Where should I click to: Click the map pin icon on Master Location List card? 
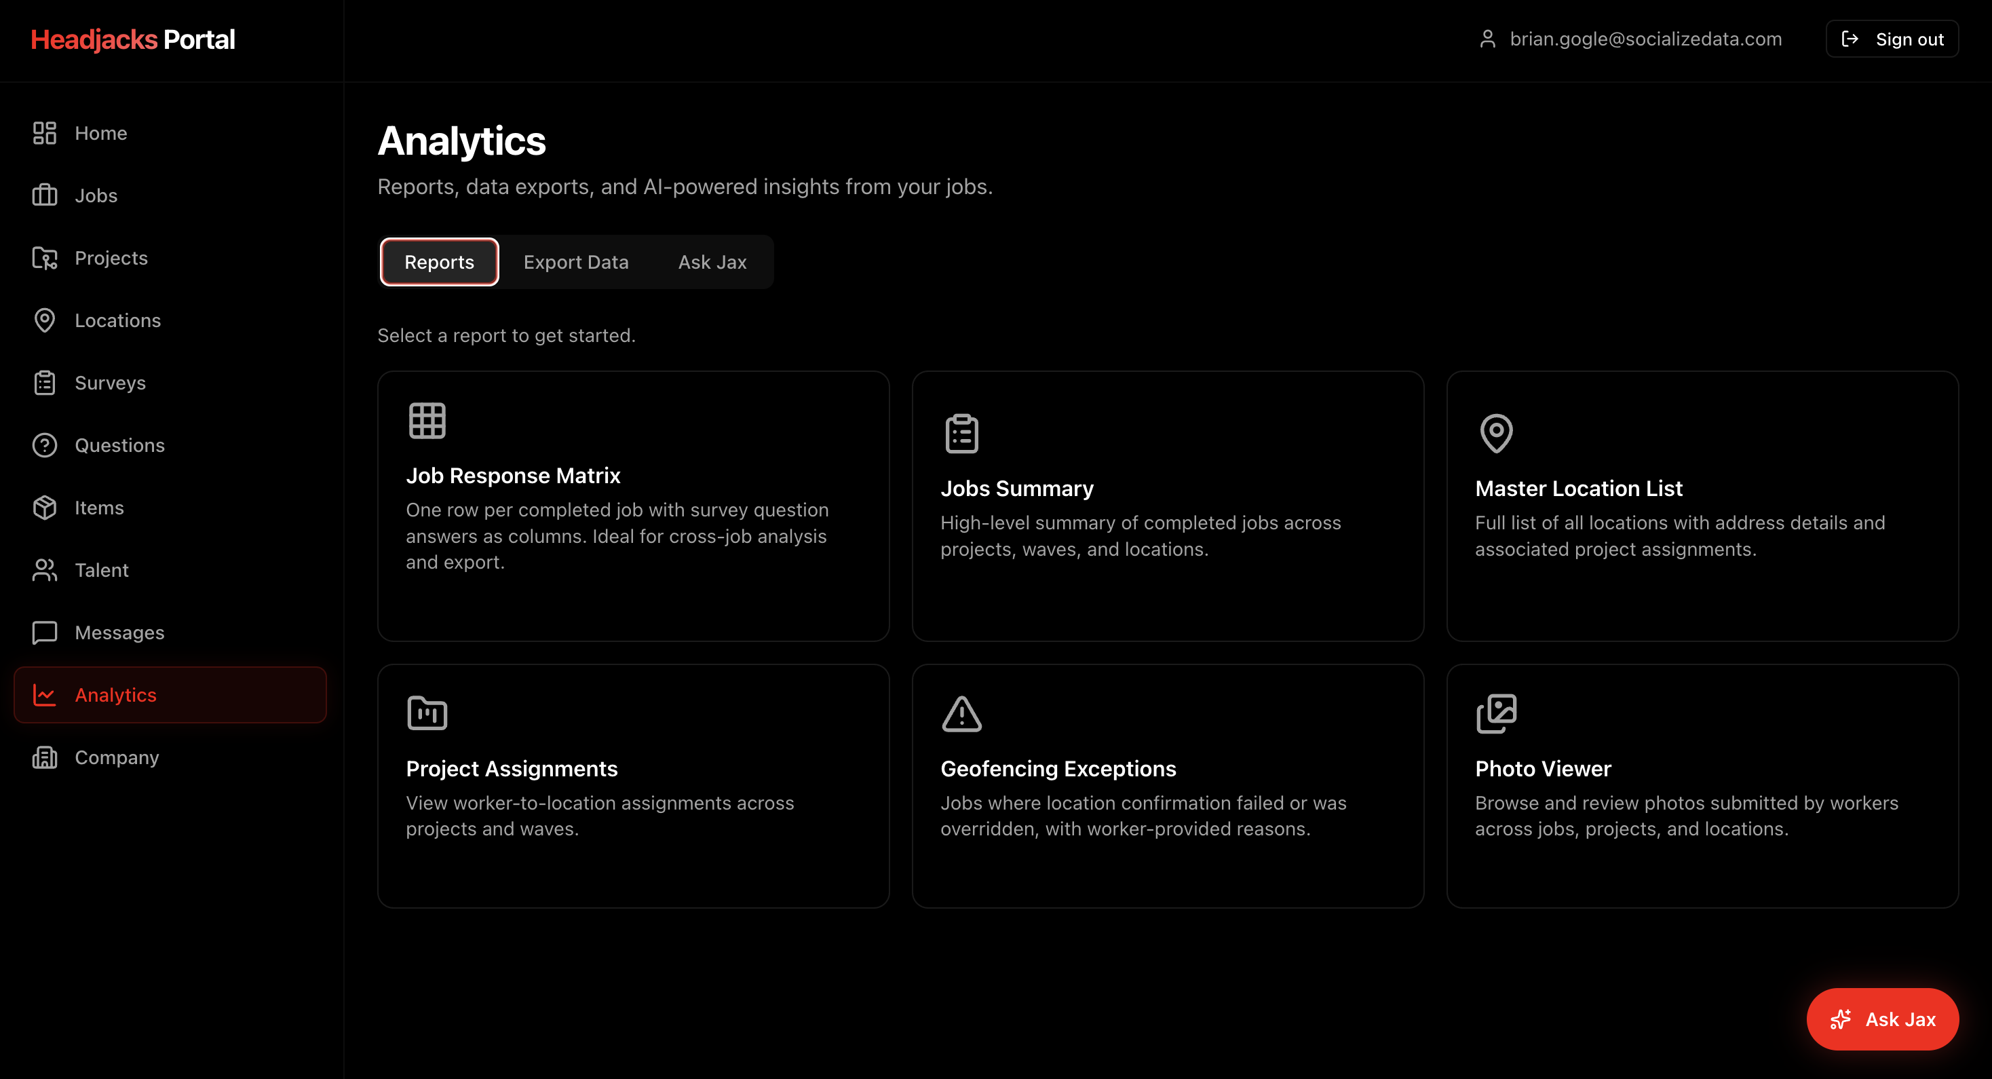tap(1495, 433)
